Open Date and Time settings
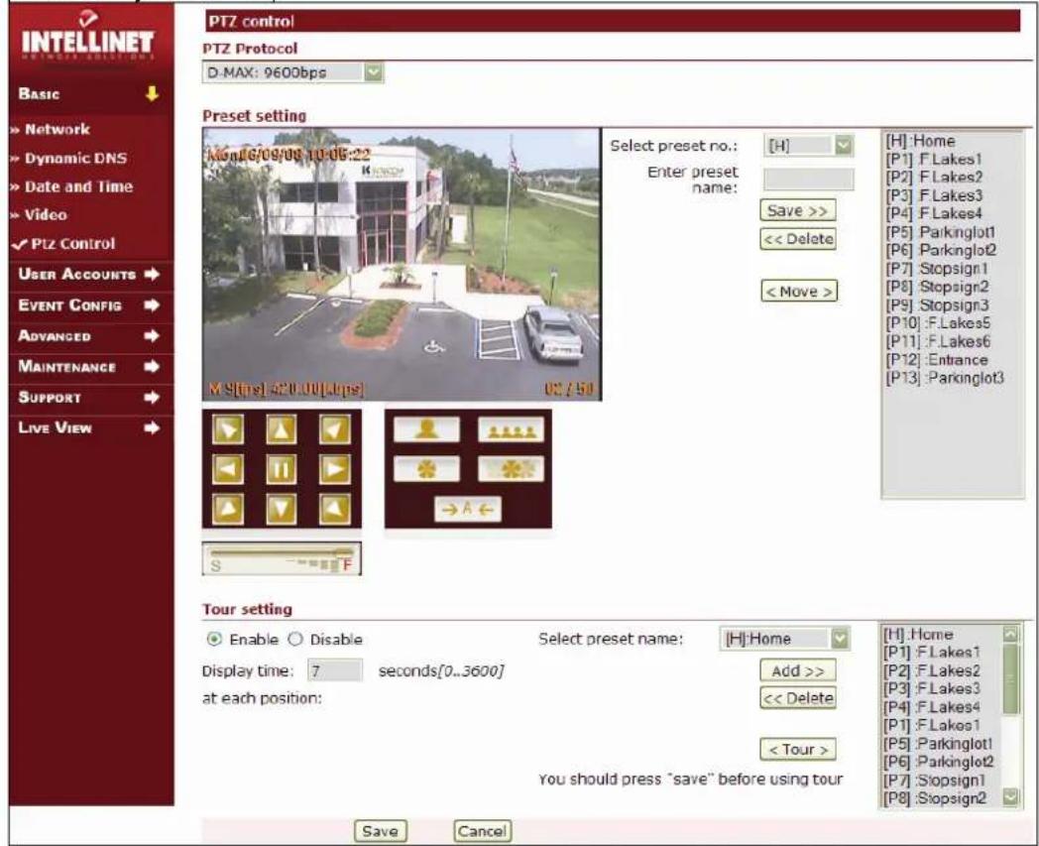This screenshot has width=1039, height=846. [78, 187]
